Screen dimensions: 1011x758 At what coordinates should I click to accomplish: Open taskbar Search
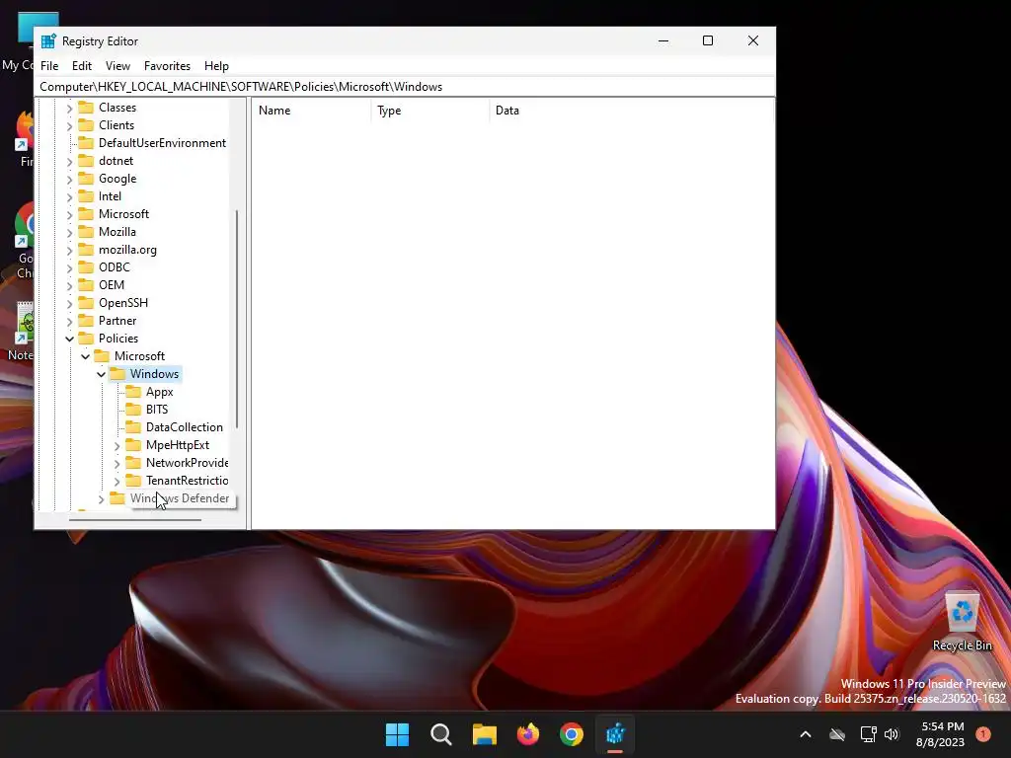(441, 734)
